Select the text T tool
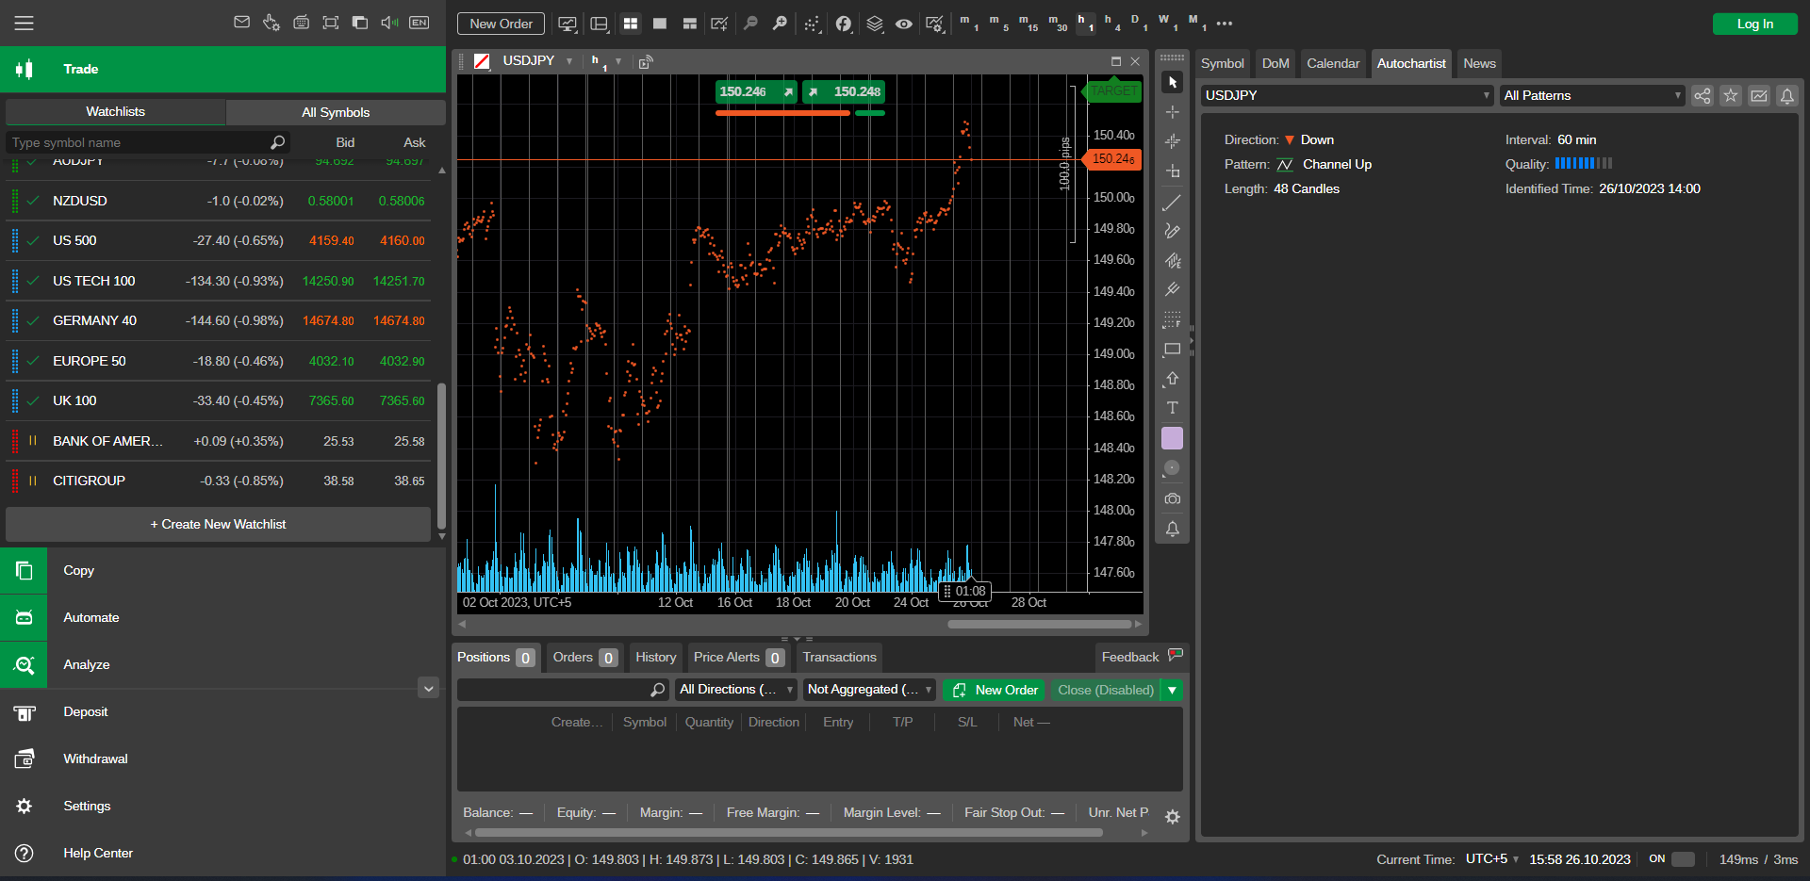 click(1172, 408)
